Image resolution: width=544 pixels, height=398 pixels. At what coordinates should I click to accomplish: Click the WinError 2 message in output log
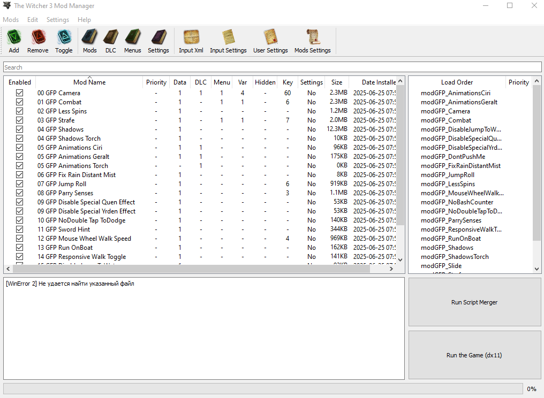click(70, 284)
